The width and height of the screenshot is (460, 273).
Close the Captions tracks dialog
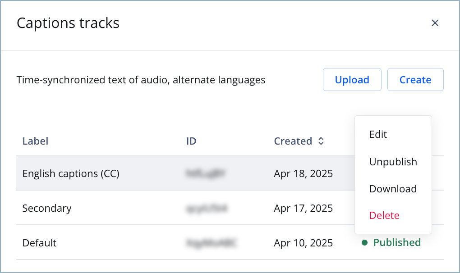click(x=435, y=23)
